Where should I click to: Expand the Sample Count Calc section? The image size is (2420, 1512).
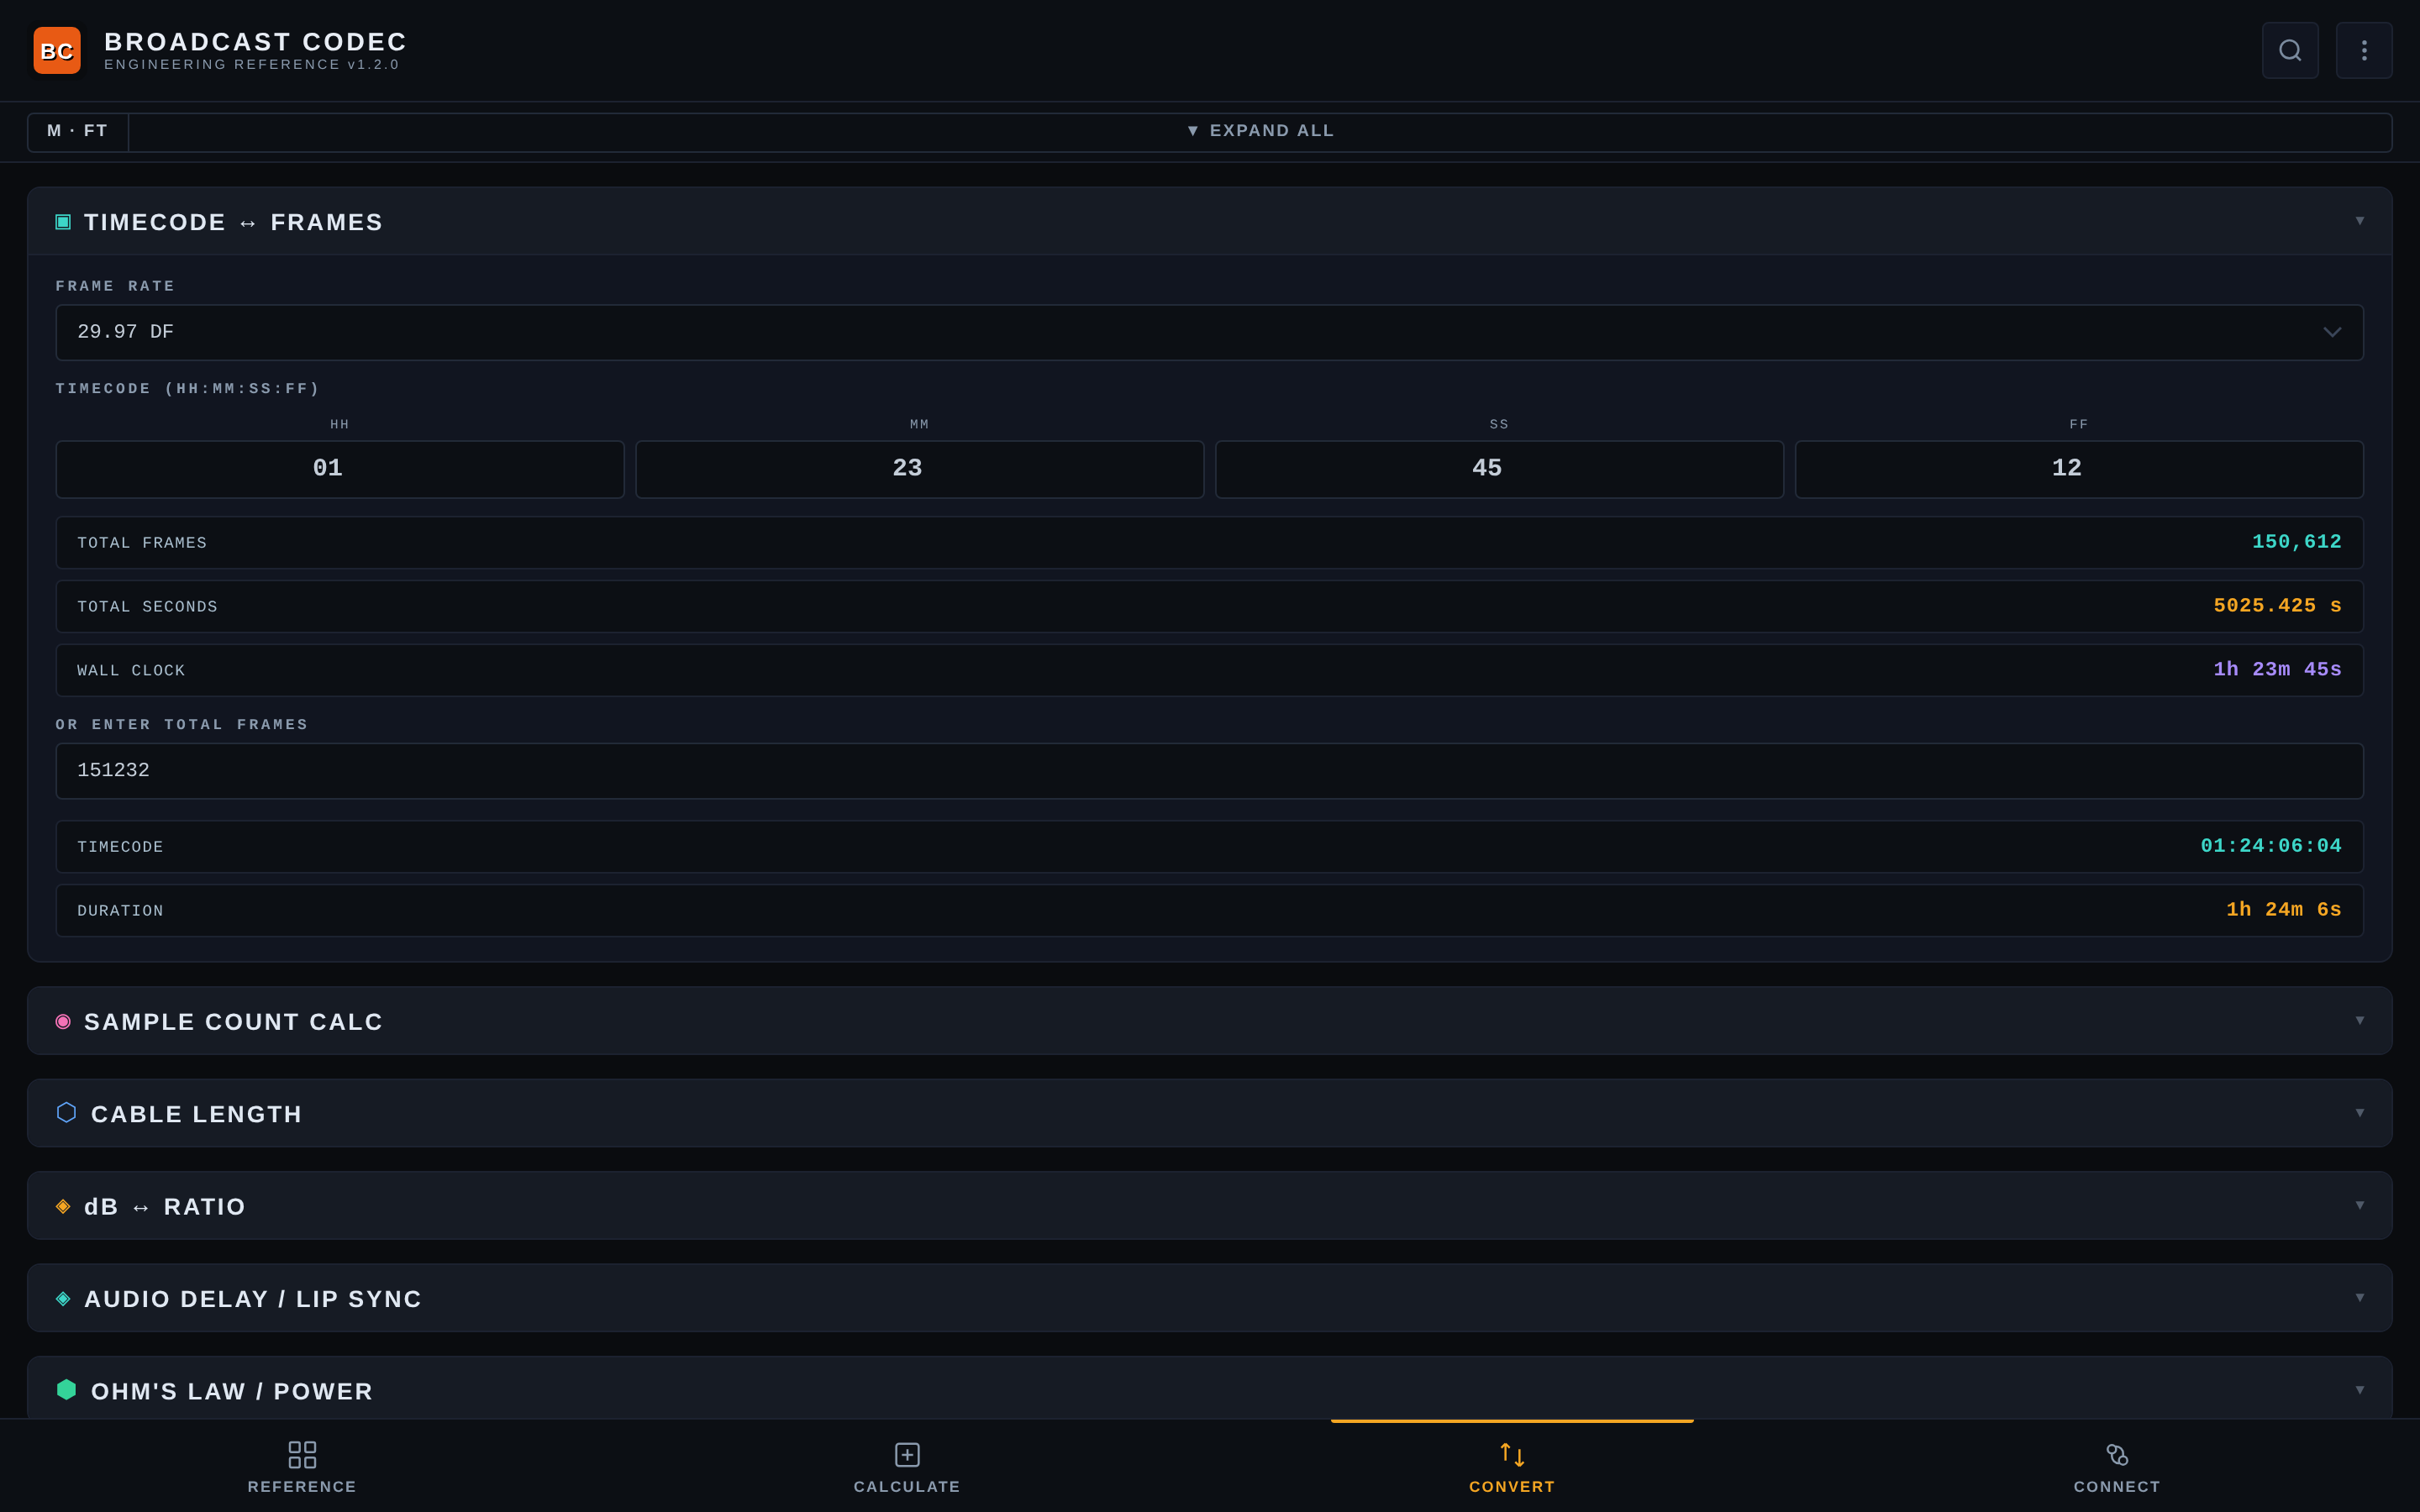pos(1210,1021)
